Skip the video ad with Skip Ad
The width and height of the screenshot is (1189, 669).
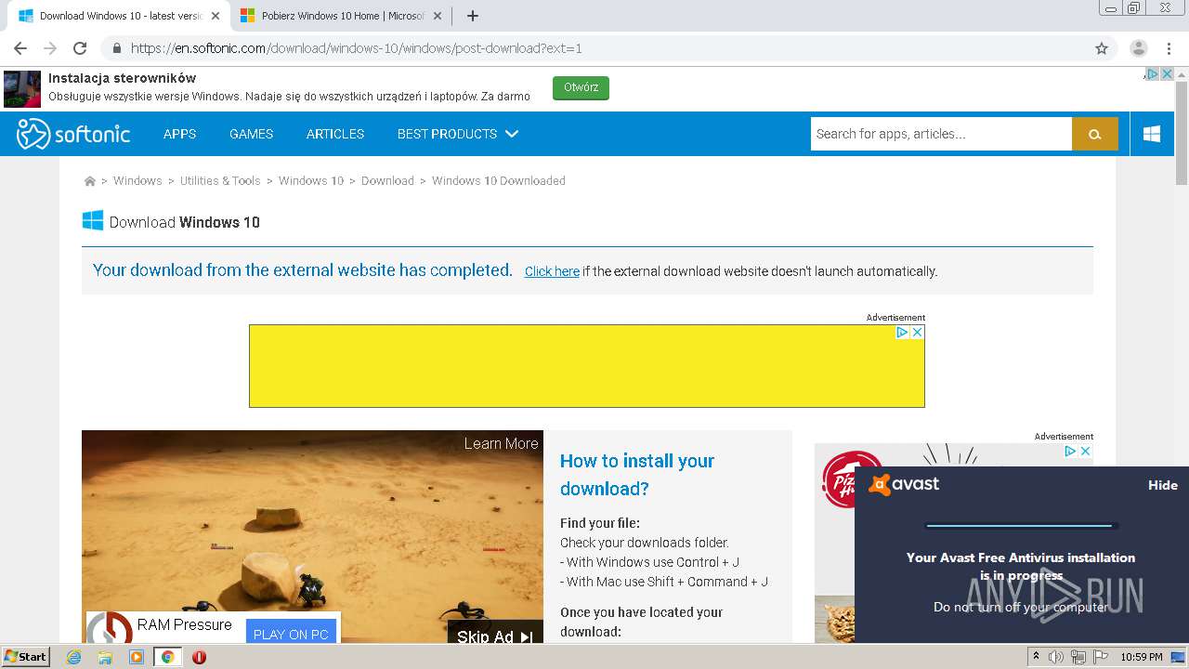coord(494,636)
